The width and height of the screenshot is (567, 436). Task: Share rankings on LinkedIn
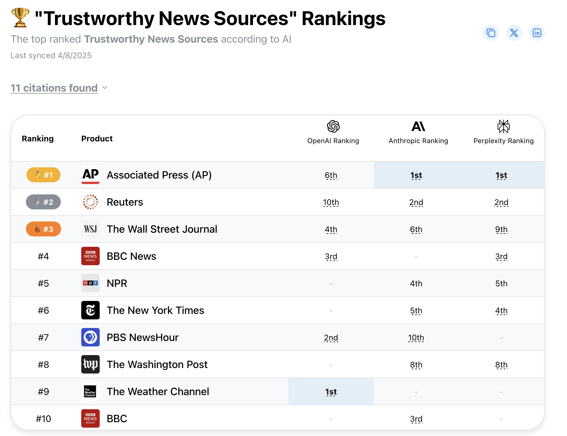pos(537,33)
